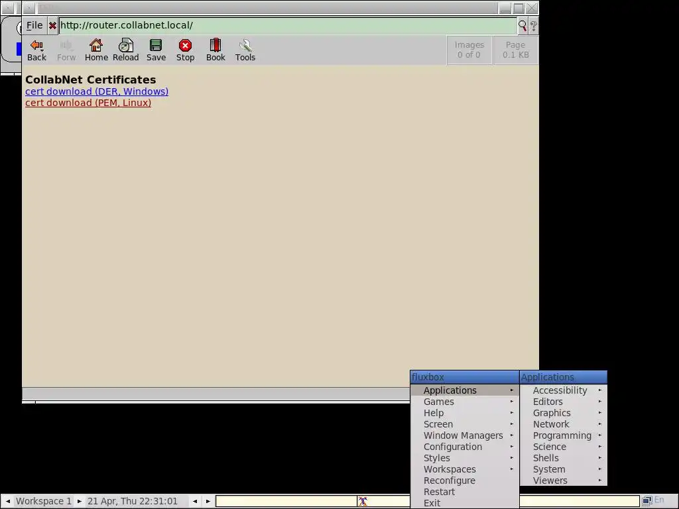Open the Screen submenu
The height and width of the screenshot is (509, 679).
tap(465, 424)
